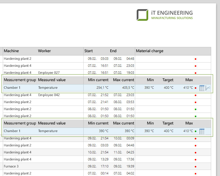This screenshot has height=176, width=220.
Task: Select Hardening plant 2 row ending 04:02
Action: point(17,173)
